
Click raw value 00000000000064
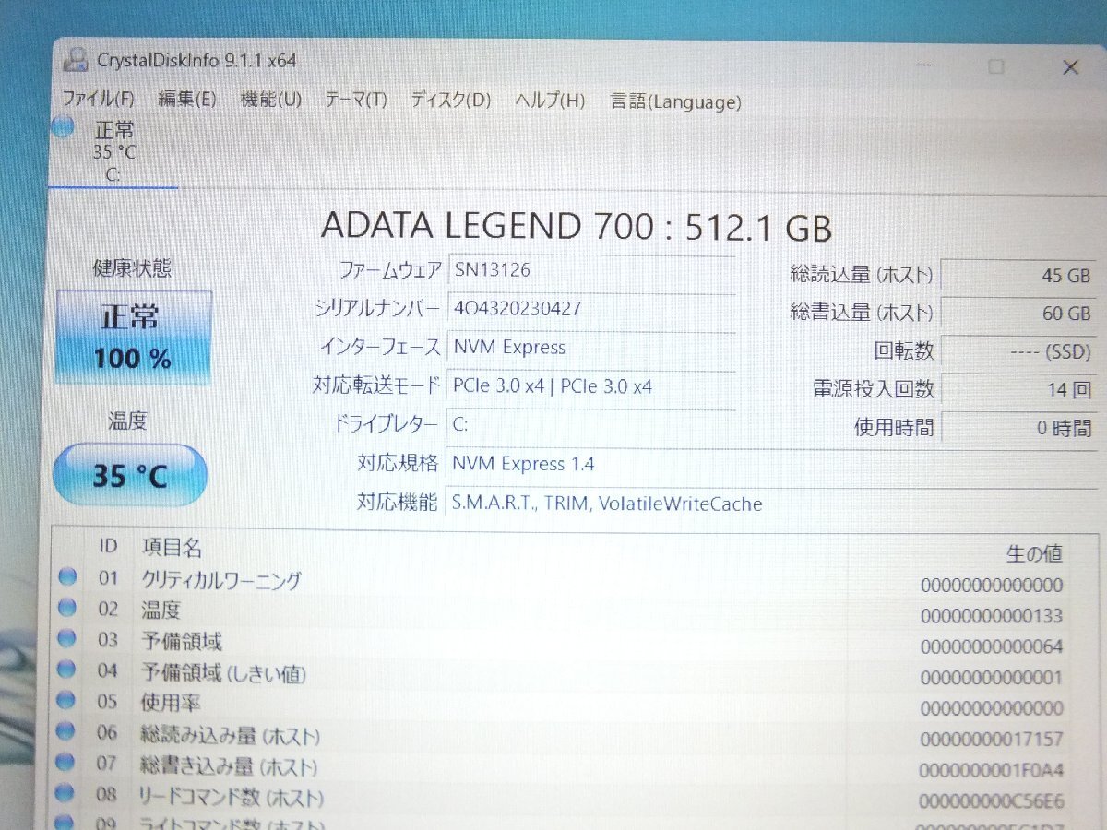[992, 647]
